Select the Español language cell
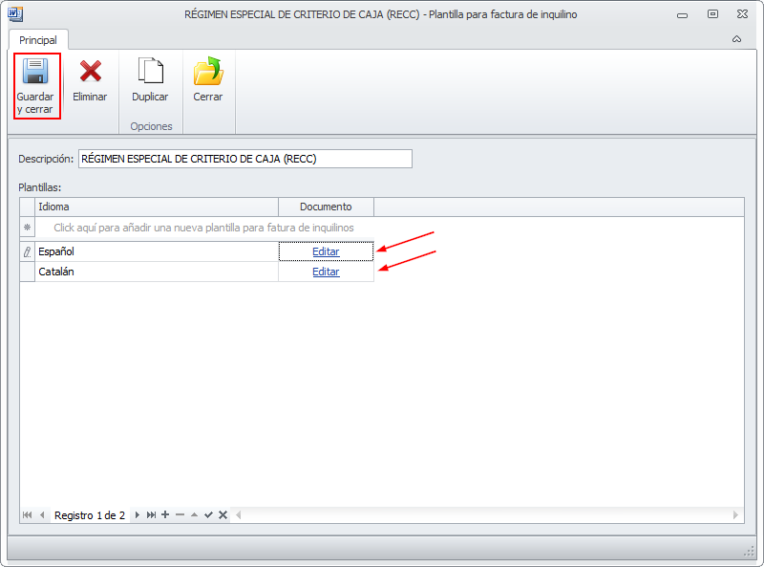 (x=157, y=251)
